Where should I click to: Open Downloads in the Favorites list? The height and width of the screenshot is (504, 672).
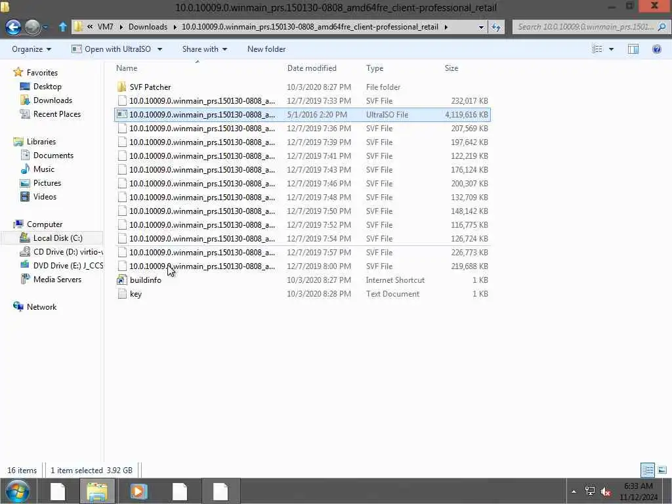[52, 100]
